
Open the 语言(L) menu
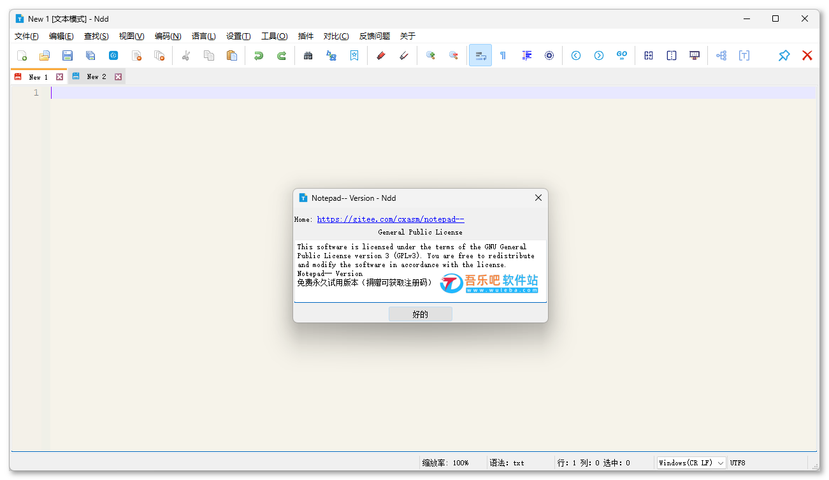(x=204, y=36)
